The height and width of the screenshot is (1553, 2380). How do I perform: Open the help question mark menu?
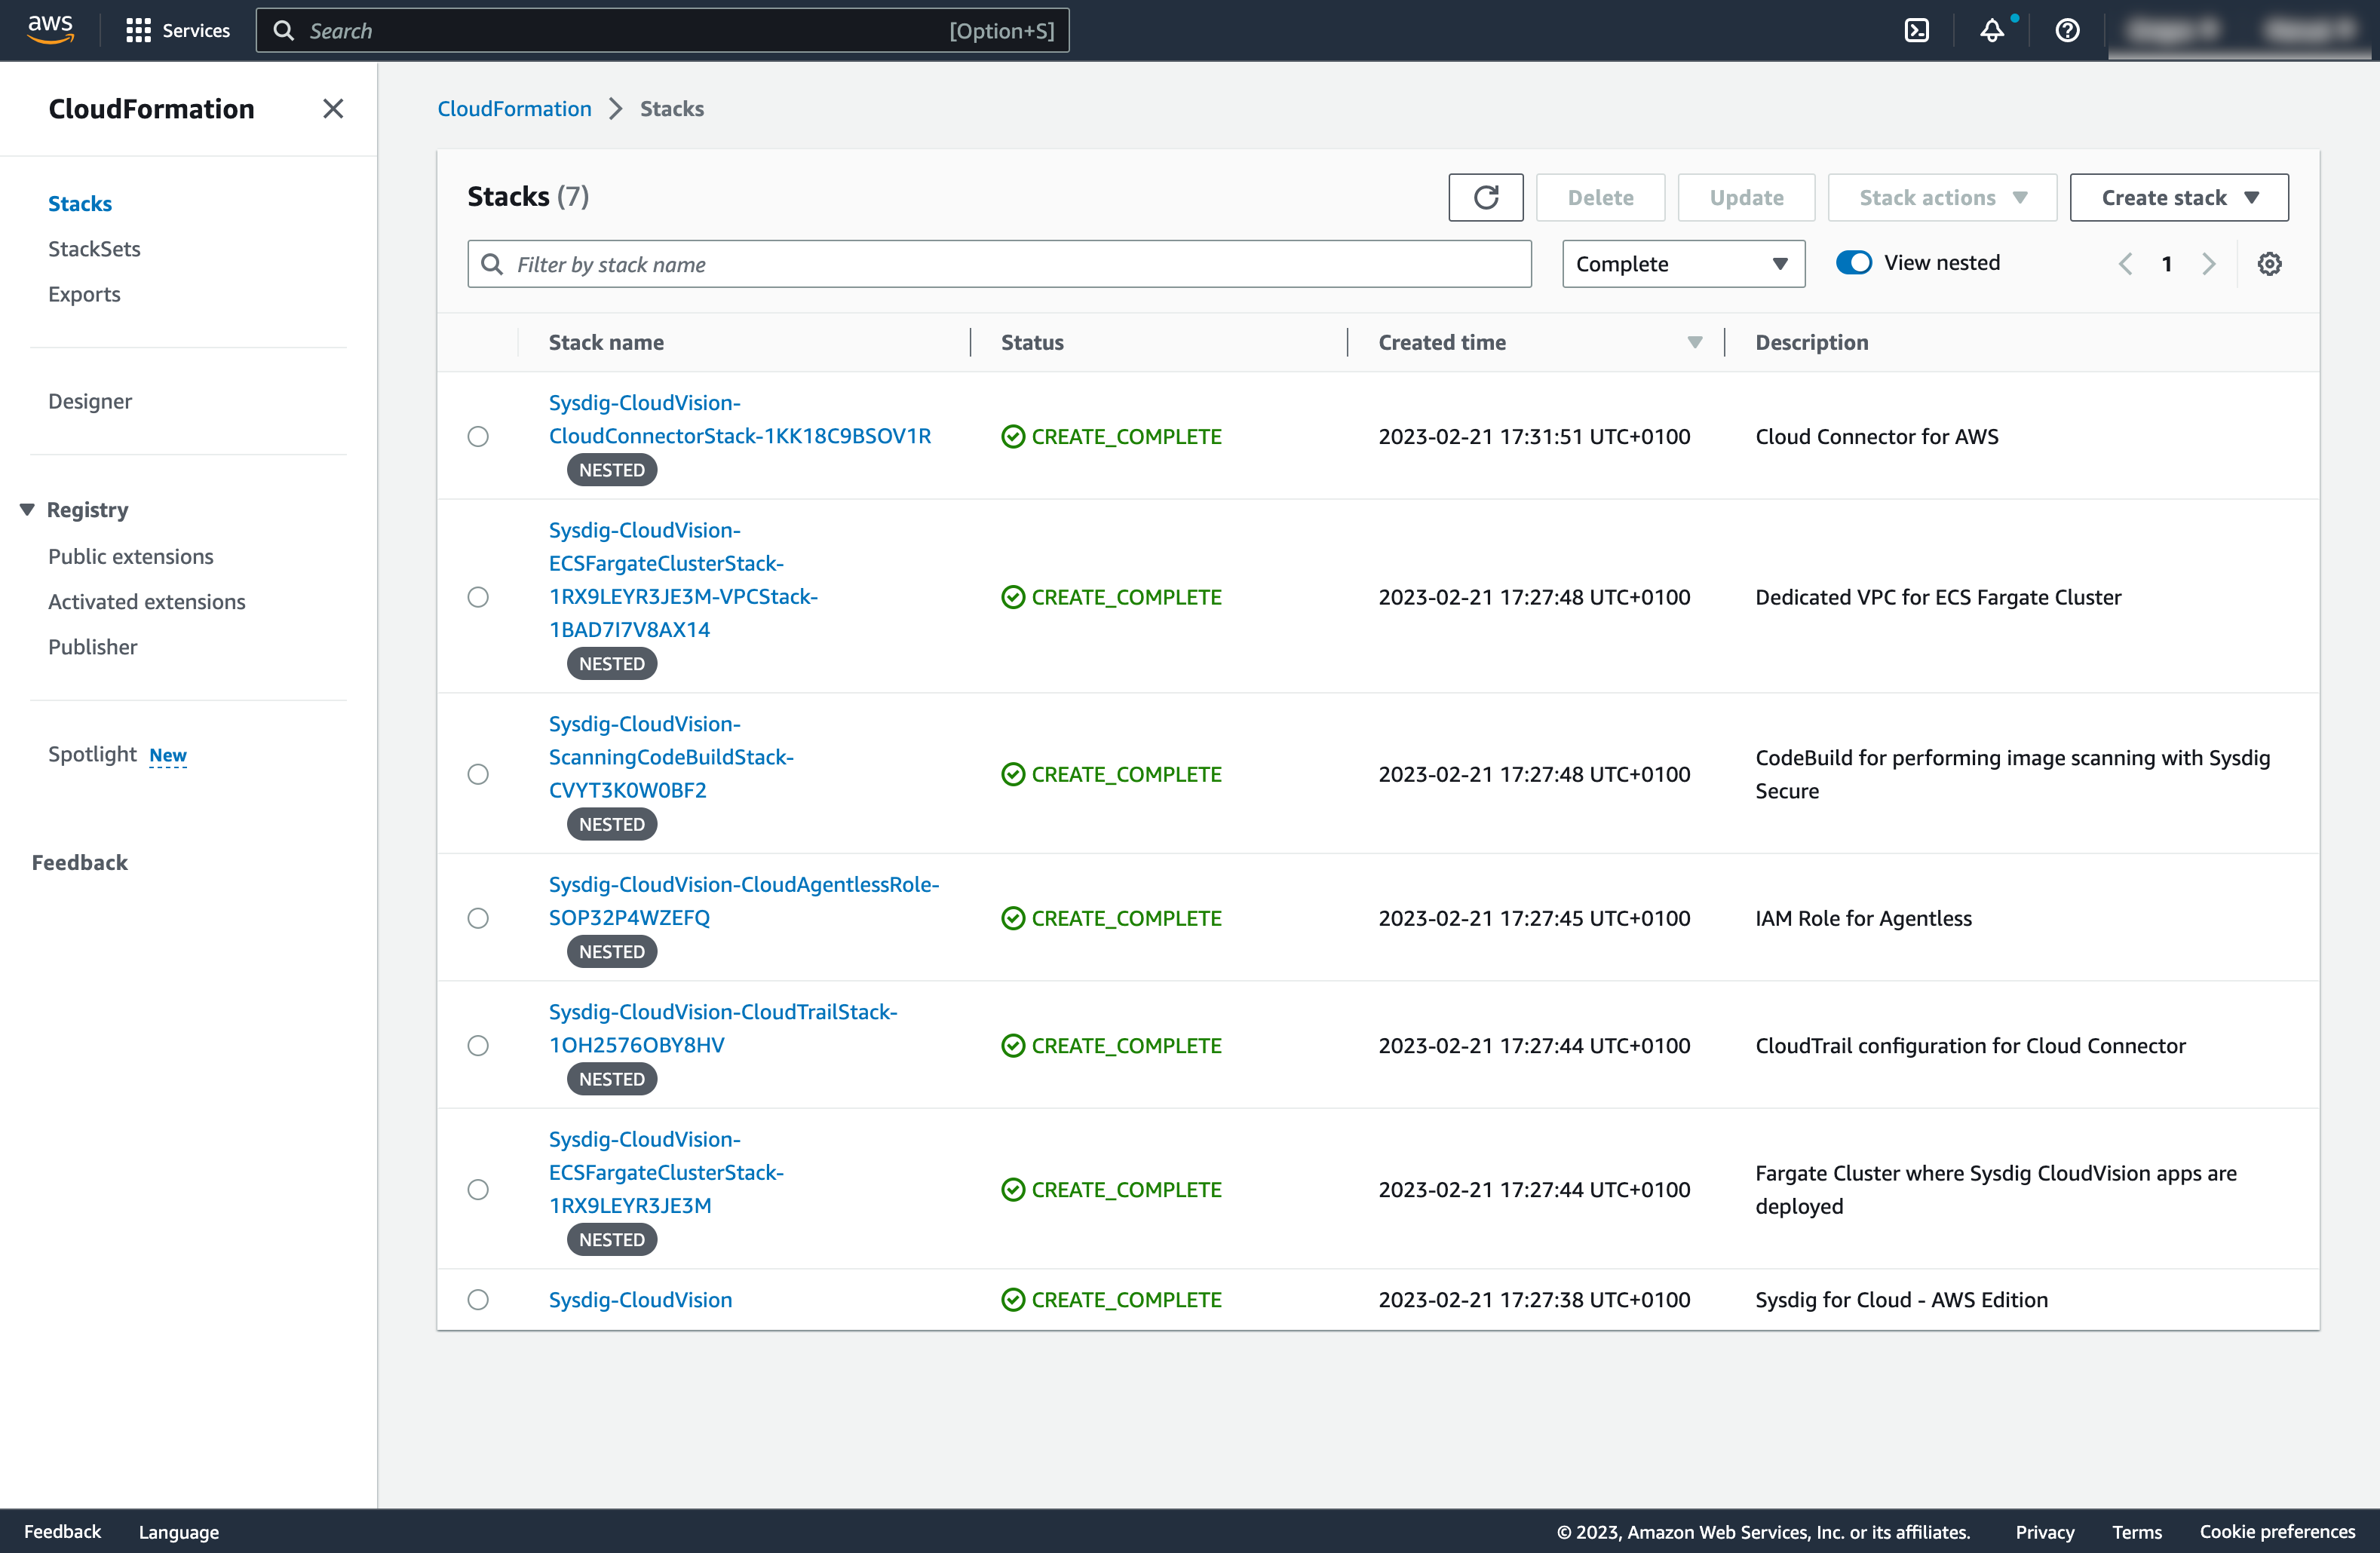tap(2067, 30)
